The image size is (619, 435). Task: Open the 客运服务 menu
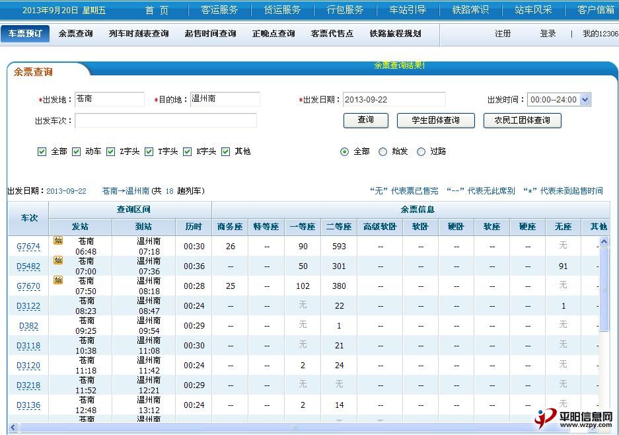click(x=219, y=10)
